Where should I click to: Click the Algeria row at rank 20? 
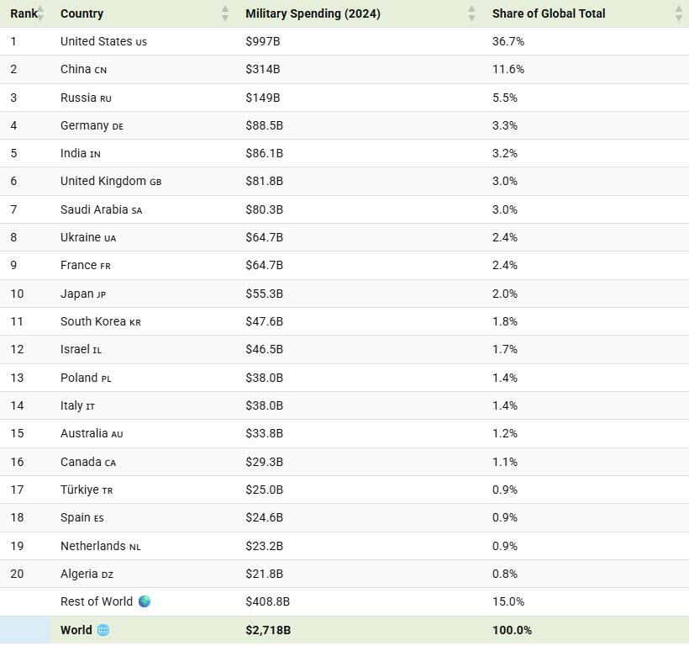(344, 574)
